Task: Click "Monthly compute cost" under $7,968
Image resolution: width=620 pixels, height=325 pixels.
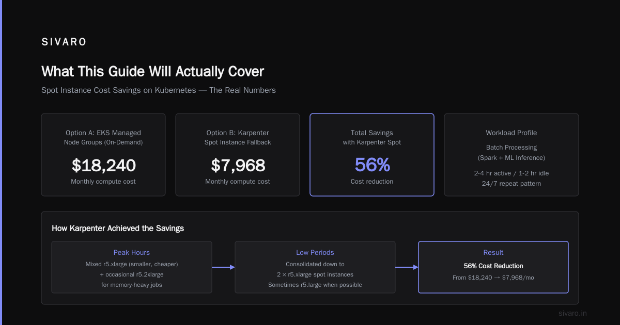Action: pyautogui.click(x=238, y=182)
